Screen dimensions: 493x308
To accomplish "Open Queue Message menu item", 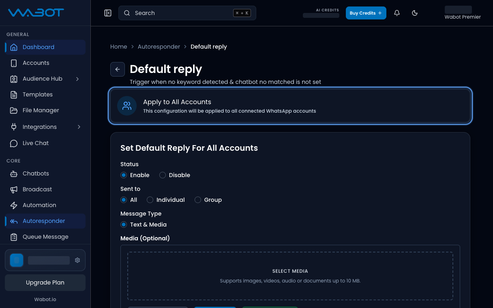I will [x=45, y=237].
